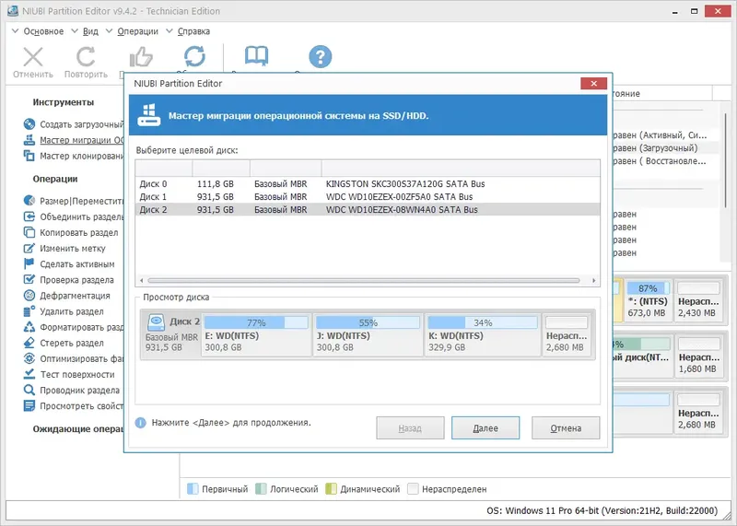Click the E: WD(NTFS) 77% usage bar

[256, 322]
